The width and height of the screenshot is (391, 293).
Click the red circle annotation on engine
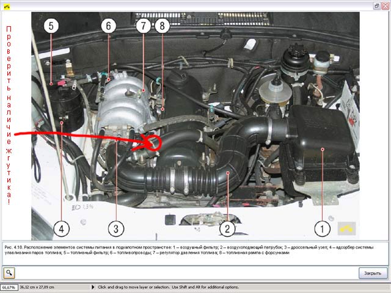click(x=152, y=143)
